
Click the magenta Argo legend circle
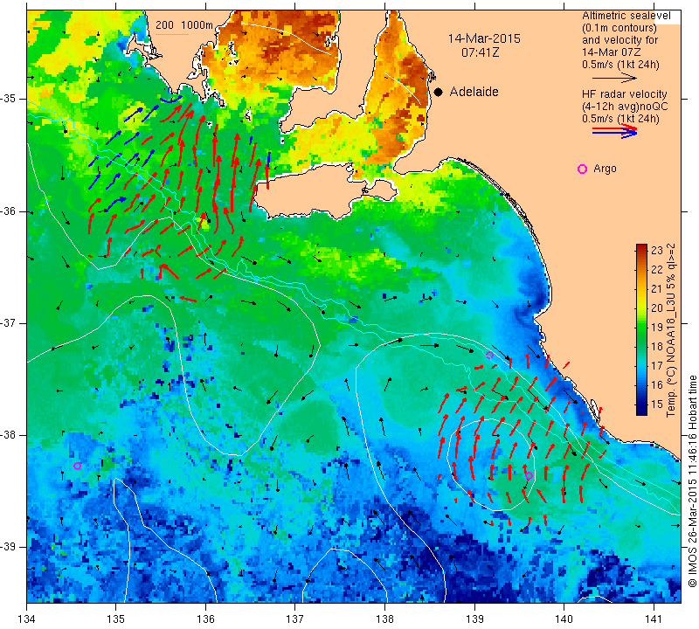582,169
